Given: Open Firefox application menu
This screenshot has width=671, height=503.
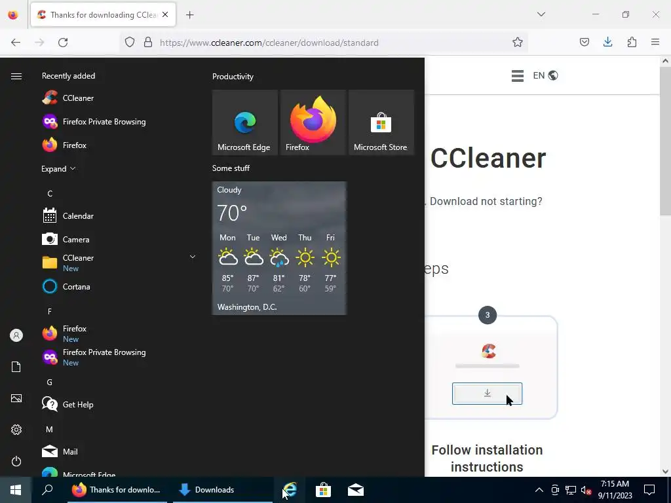Looking at the screenshot, I should click(x=655, y=43).
